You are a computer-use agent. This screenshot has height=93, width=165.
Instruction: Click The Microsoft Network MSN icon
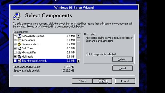pyautogui.click(x=20, y=61)
